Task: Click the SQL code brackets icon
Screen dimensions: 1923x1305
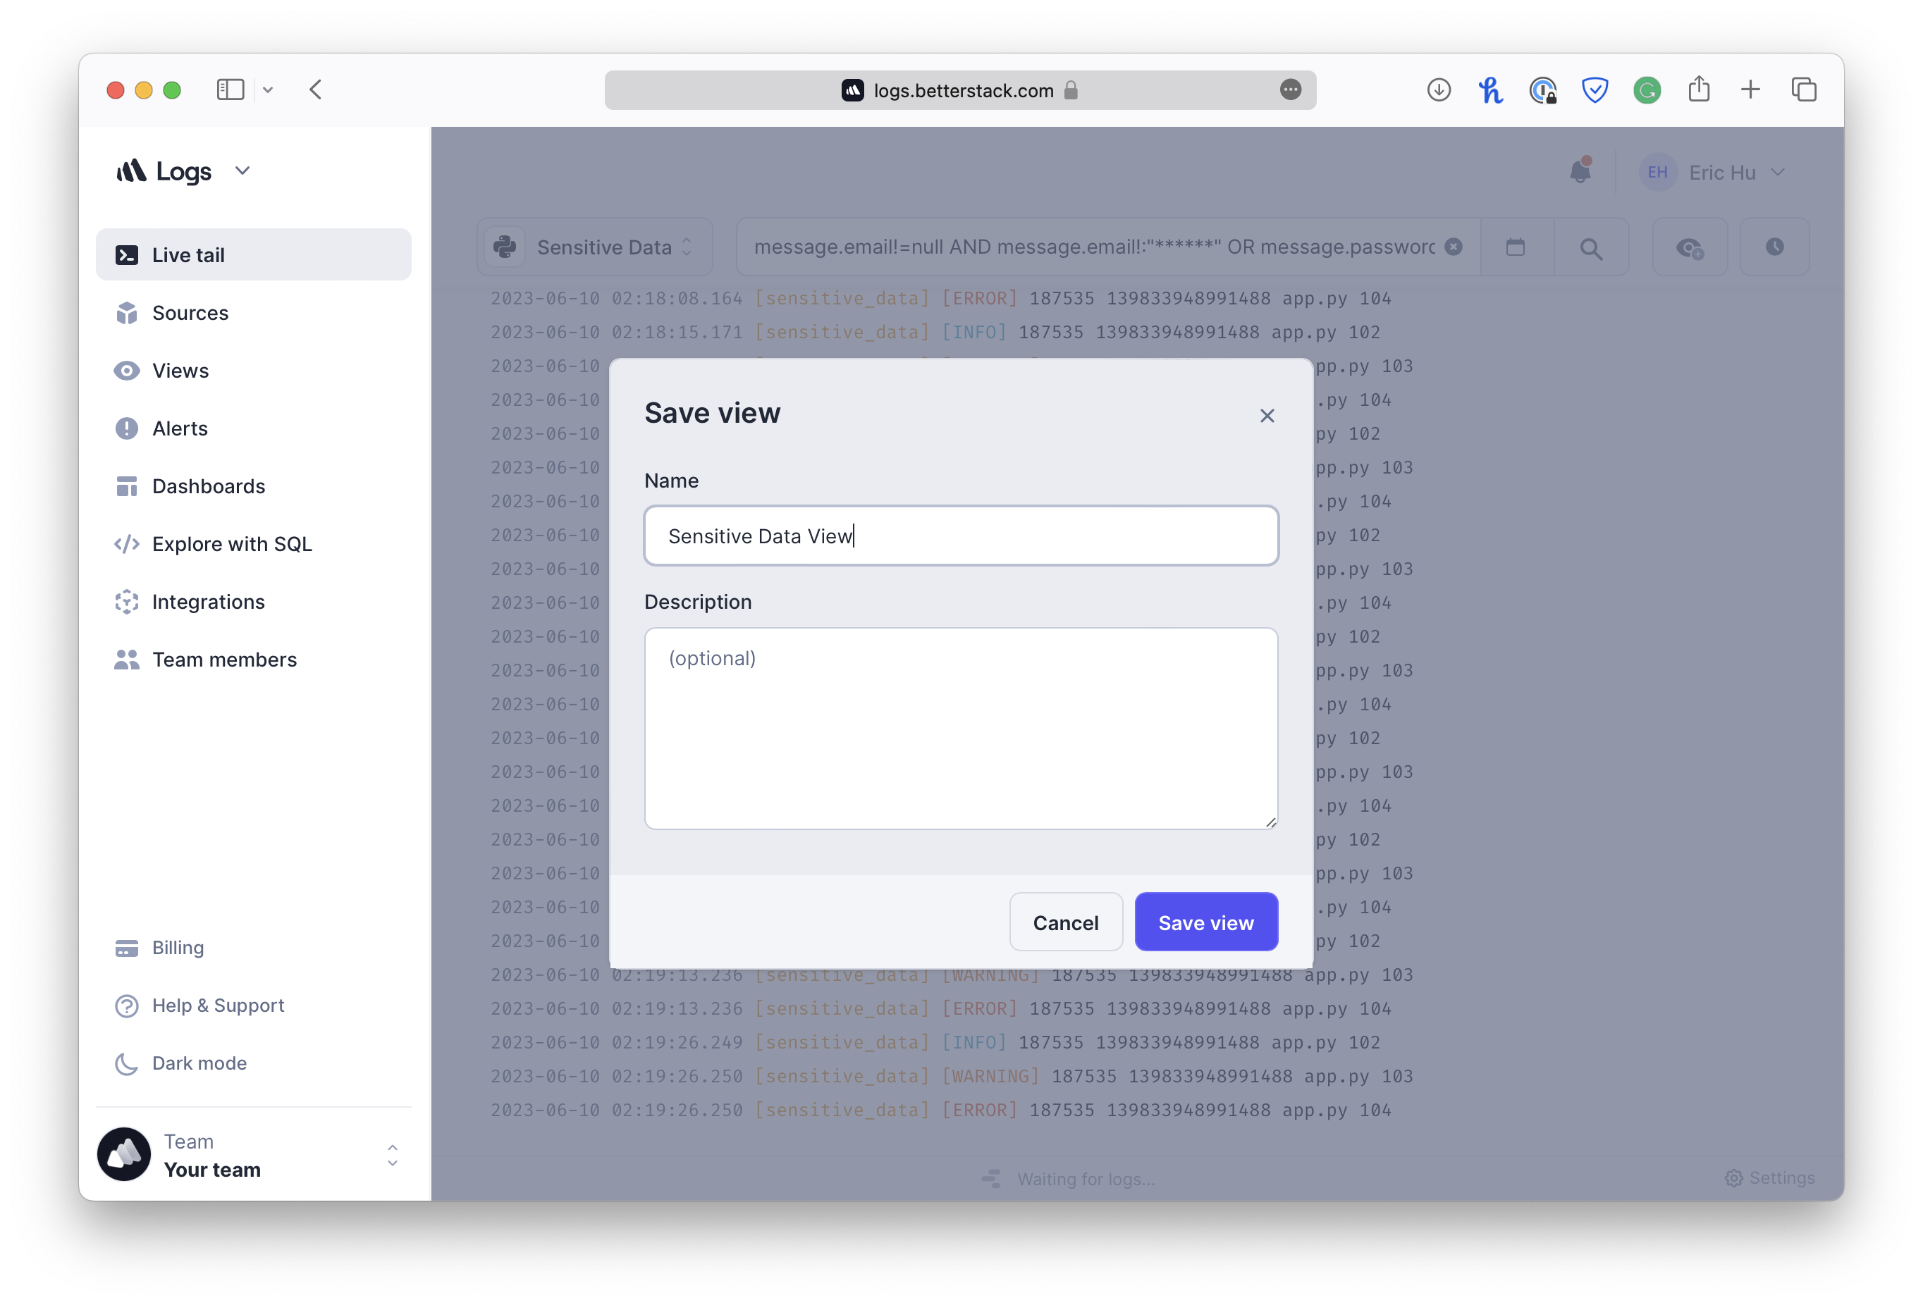Action: (127, 544)
